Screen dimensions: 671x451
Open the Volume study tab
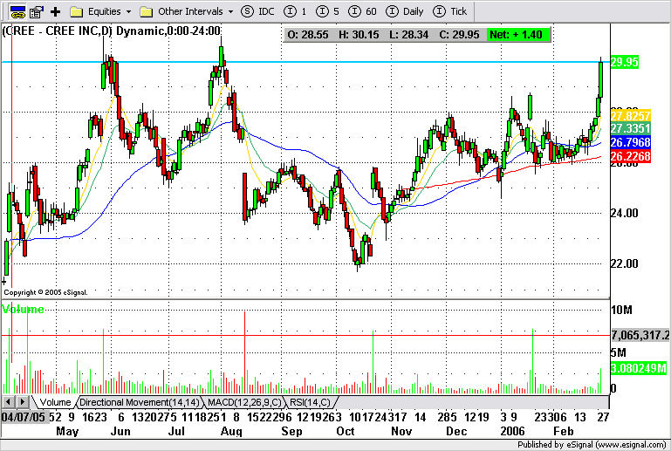click(55, 402)
